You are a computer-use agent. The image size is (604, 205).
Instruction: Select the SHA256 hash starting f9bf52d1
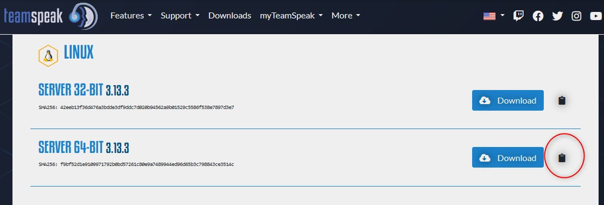pyautogui.click(x=147, y=164)
